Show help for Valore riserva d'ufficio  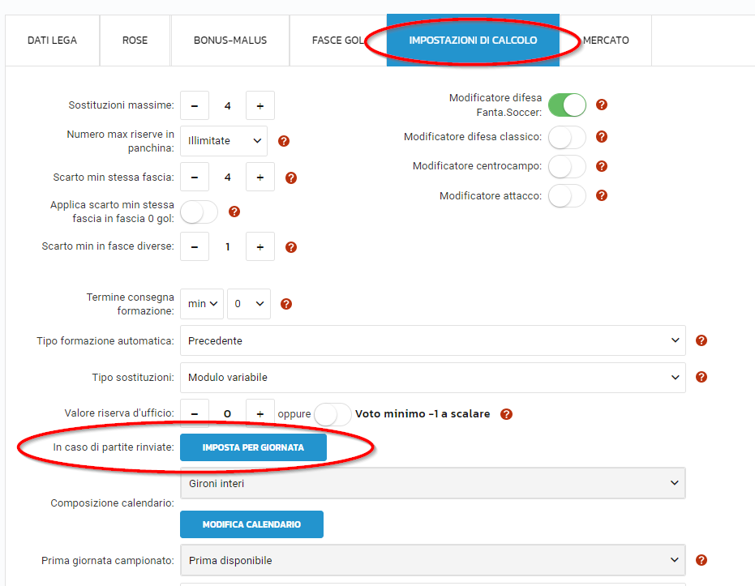coord(506,414)
